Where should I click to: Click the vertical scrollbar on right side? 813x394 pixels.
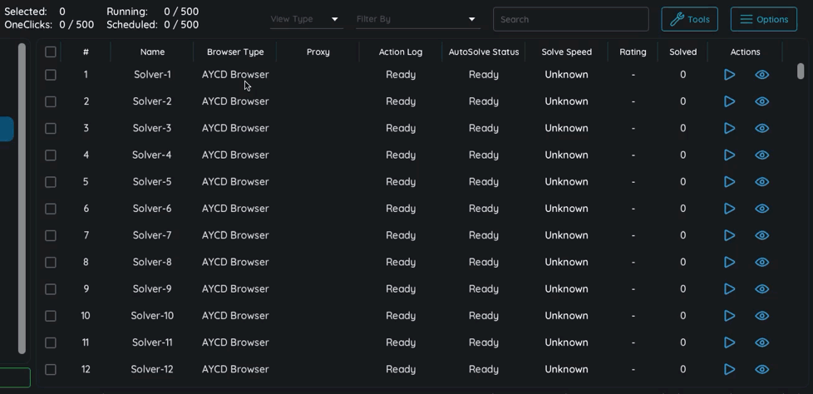point(801,72)
